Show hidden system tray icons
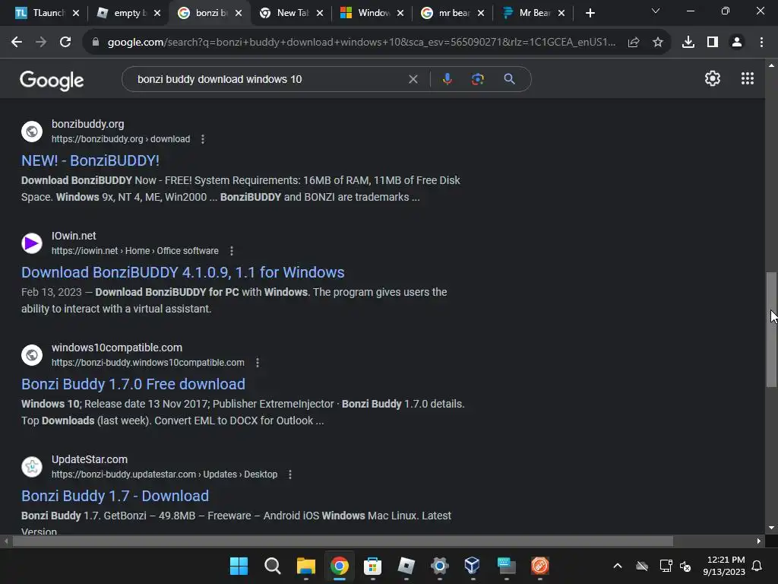 coord(617,566)
